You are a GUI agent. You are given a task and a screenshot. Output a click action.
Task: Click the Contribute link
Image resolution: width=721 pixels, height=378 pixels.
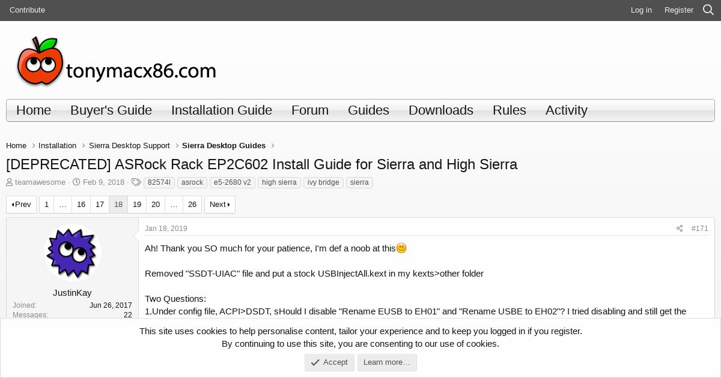coord(27,10)
